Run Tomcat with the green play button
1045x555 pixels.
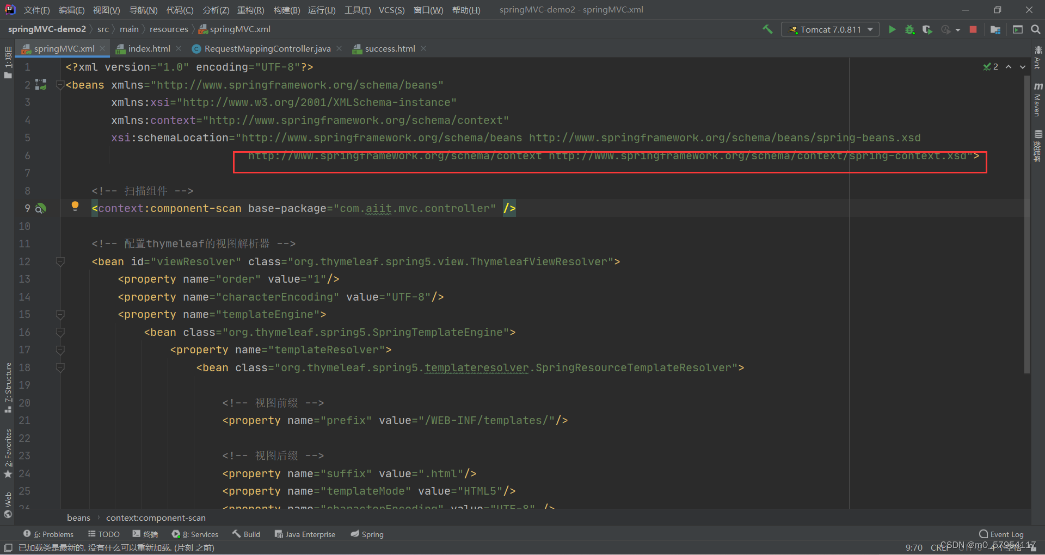pyautogui.click(x=892, y=29)
